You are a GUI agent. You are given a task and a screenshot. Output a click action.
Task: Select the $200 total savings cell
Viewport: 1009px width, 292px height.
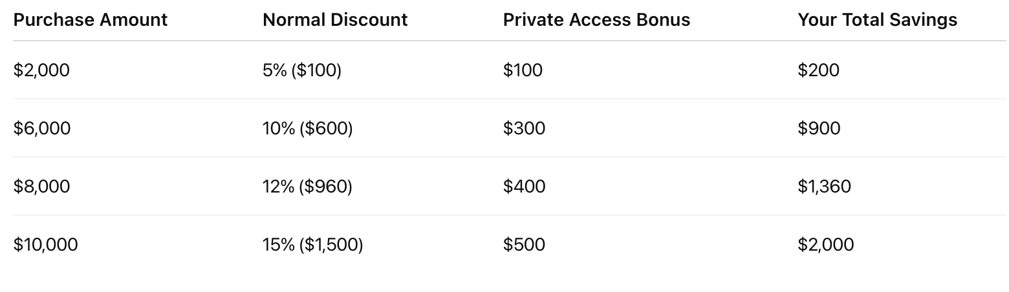(818, 70)
